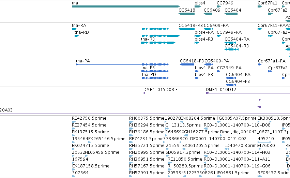This screenshot has height=178, width=290.
Task: Select the RH36294.5prime EST label
Action: tap(147, 125)
